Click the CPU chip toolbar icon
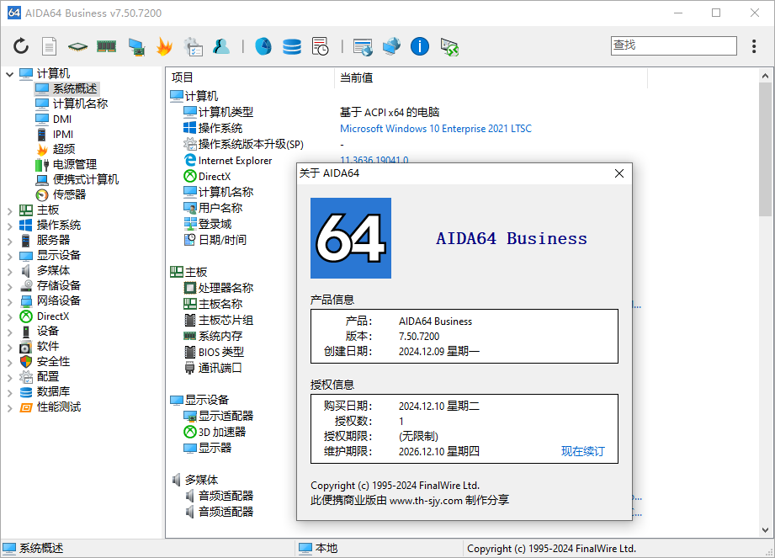The height and width of the screenshot is (558, 775). [77, 47]
